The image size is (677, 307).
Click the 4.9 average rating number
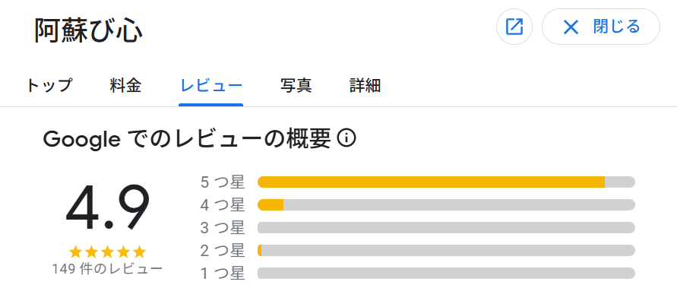[107, 208]
